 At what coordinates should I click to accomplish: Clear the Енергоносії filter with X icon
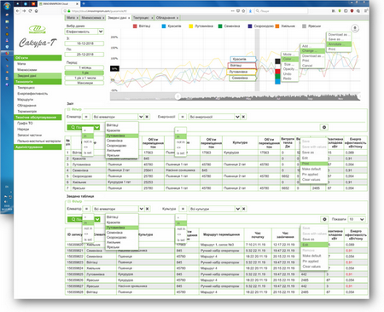[243, 117]
